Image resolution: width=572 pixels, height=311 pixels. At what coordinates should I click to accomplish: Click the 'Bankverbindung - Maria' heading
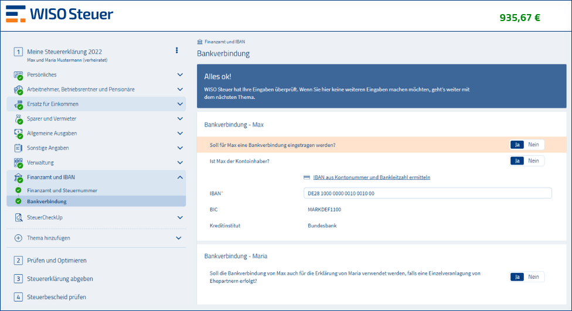click(x=236, y=256)
